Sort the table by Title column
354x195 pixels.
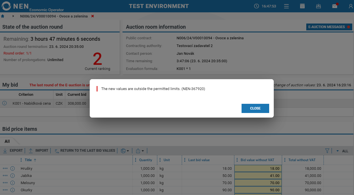tap(28, 160)
